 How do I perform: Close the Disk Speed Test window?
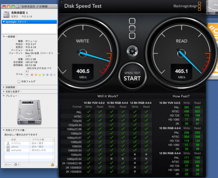pyautogui.click(x=61, y=1)
